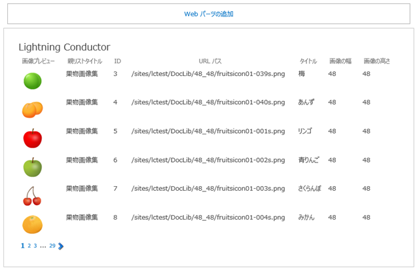Click the green apple image preview
The image size is (419, 272).
click(x=32, y=166)
